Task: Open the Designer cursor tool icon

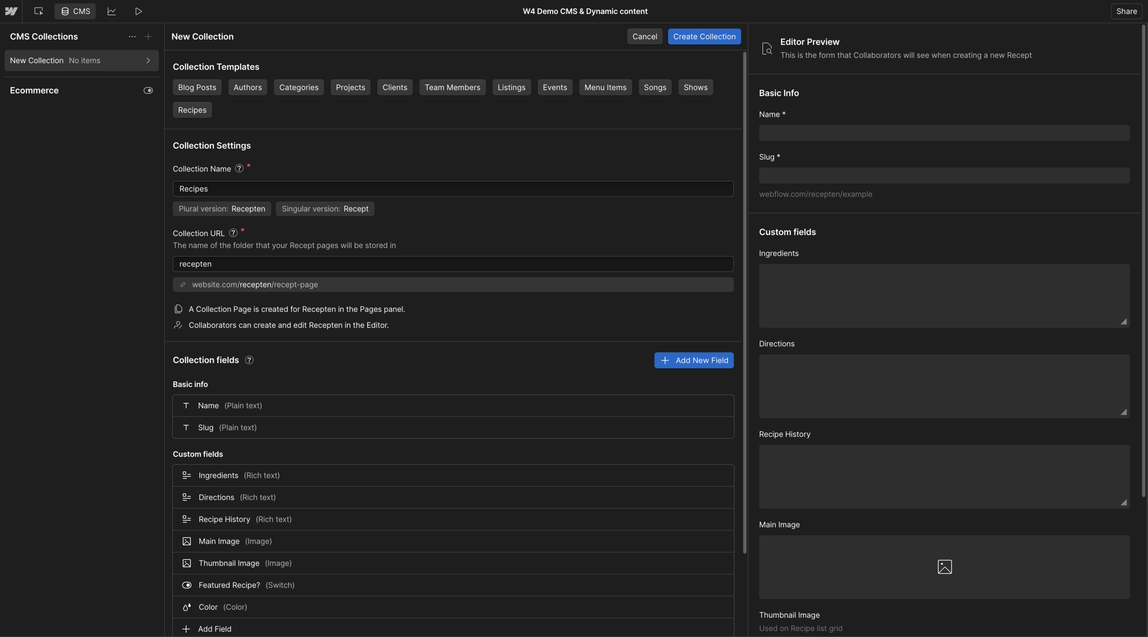Action: coord(39,11)
